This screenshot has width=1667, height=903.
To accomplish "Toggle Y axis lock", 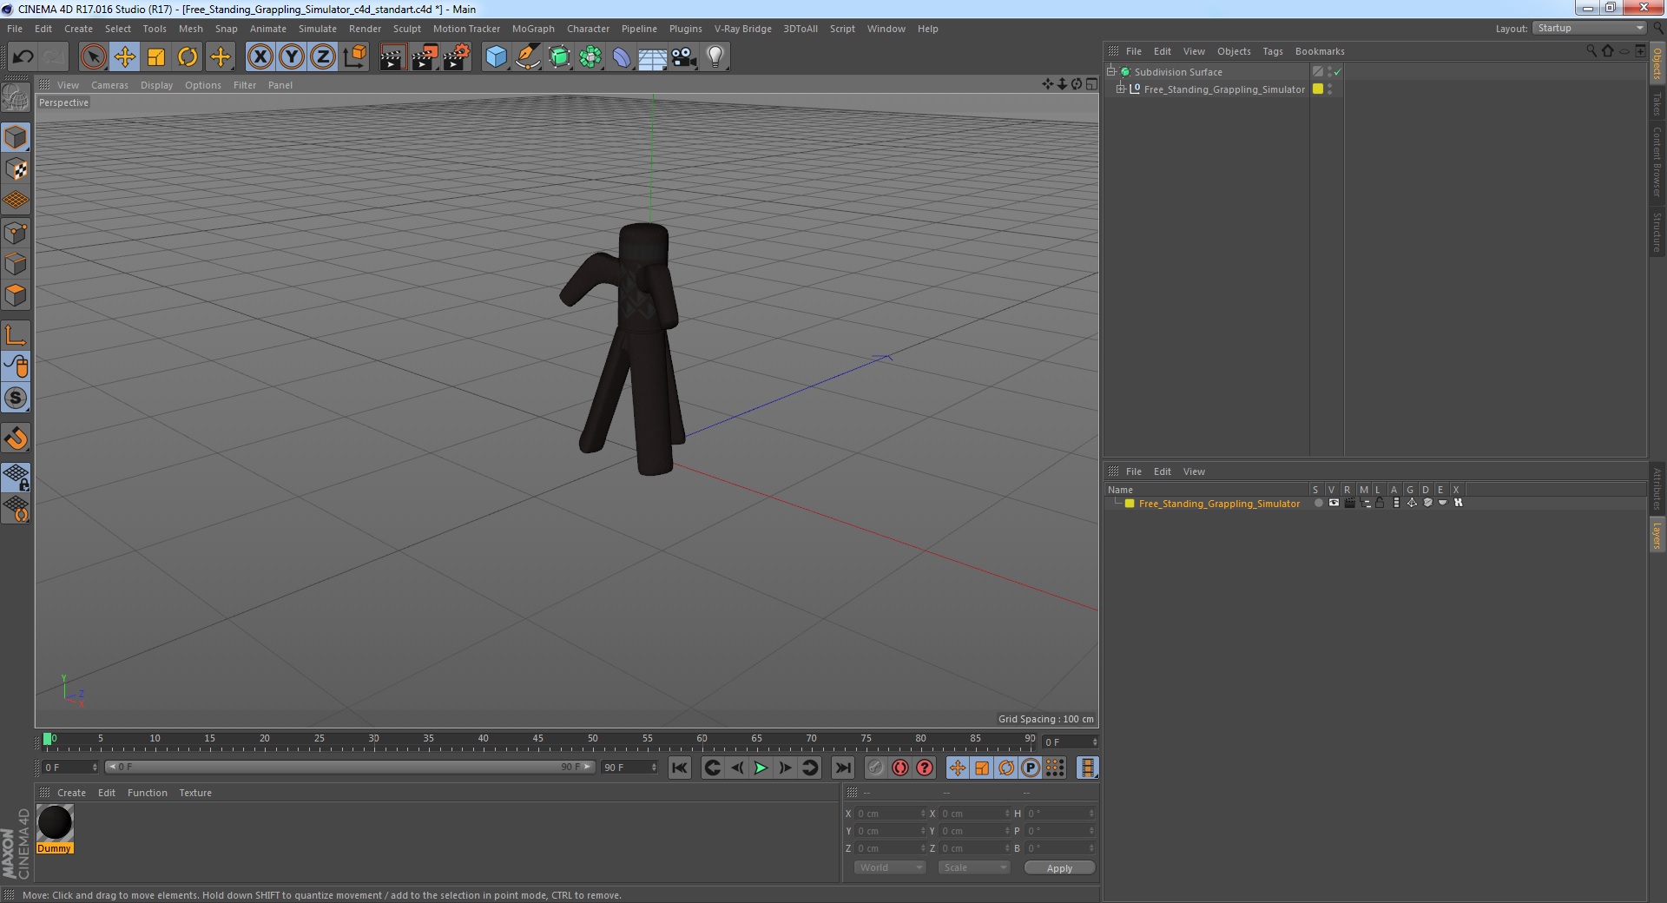I will 291,57.
